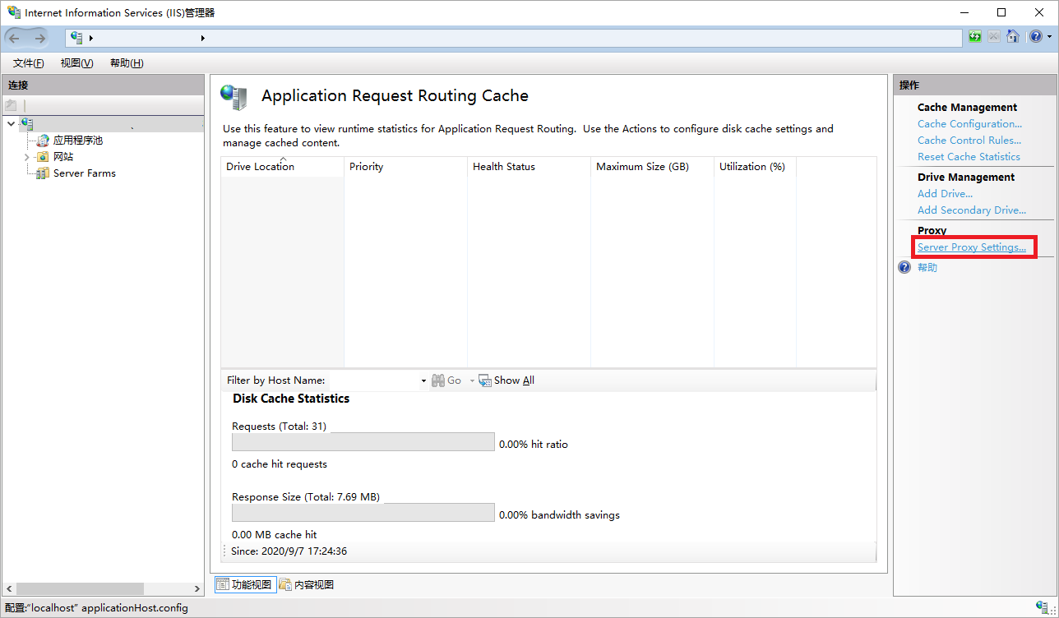Open the first breadcrumb arrow in the address bar
The height and width of the screenshot is (618, 1059).
pos(91,39)
